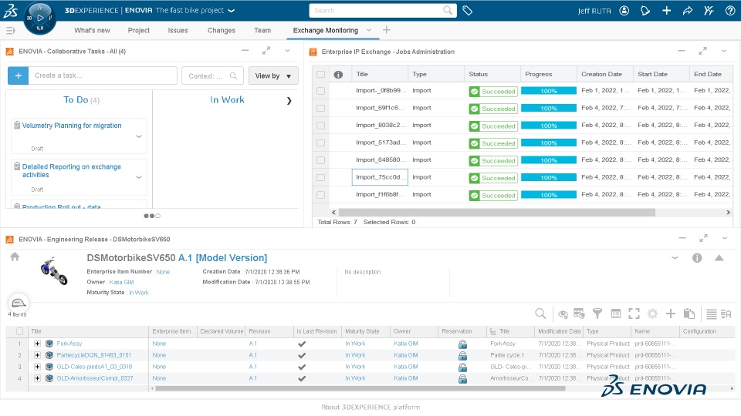The image size is (741, 416).
Task: Switch to the Changes tab
Action: [222, 30]
